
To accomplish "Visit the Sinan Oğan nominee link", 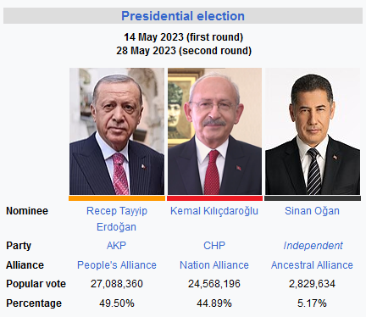I will click(312, 211).
